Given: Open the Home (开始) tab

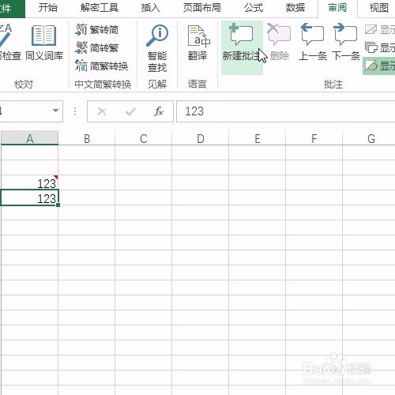Looking at the screenshot, I should coord(48,8).
